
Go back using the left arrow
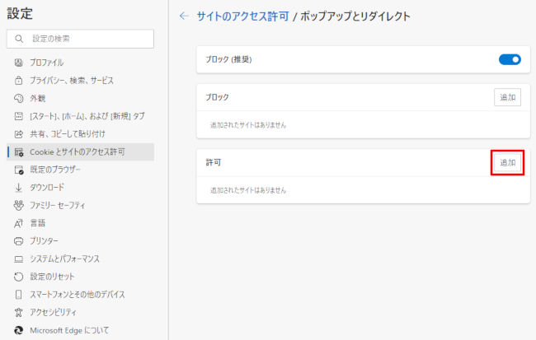183,16
